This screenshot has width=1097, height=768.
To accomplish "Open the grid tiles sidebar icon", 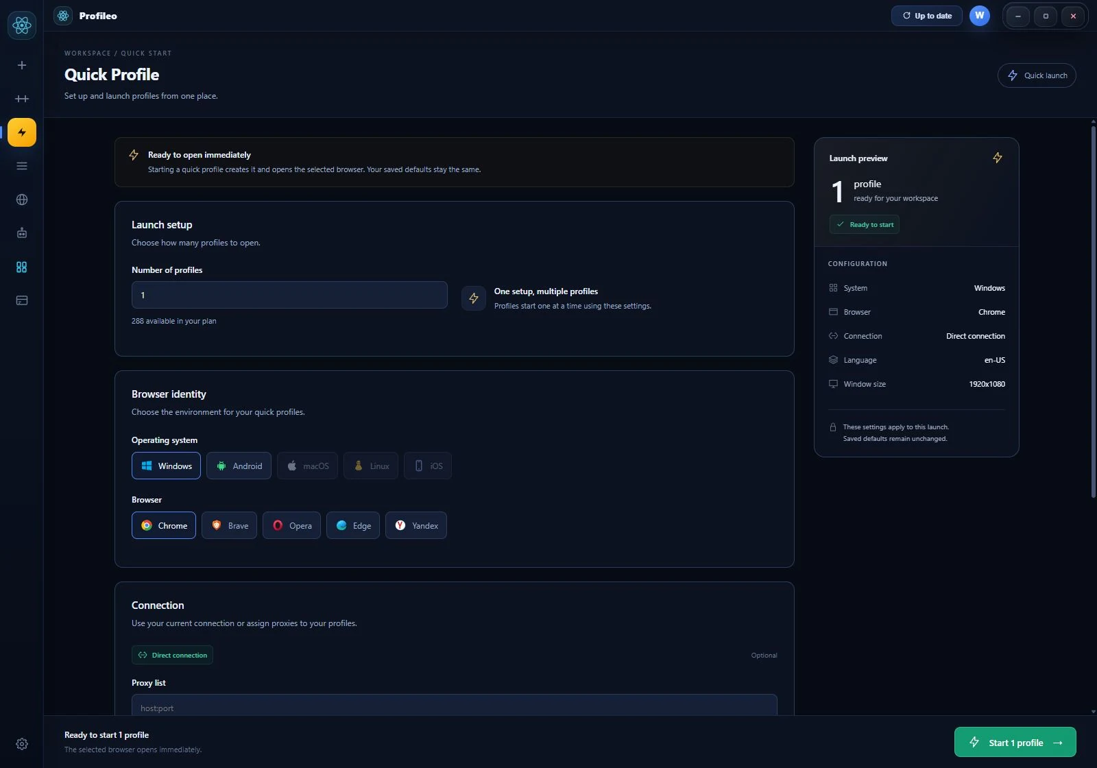I will tap(22, 267).
